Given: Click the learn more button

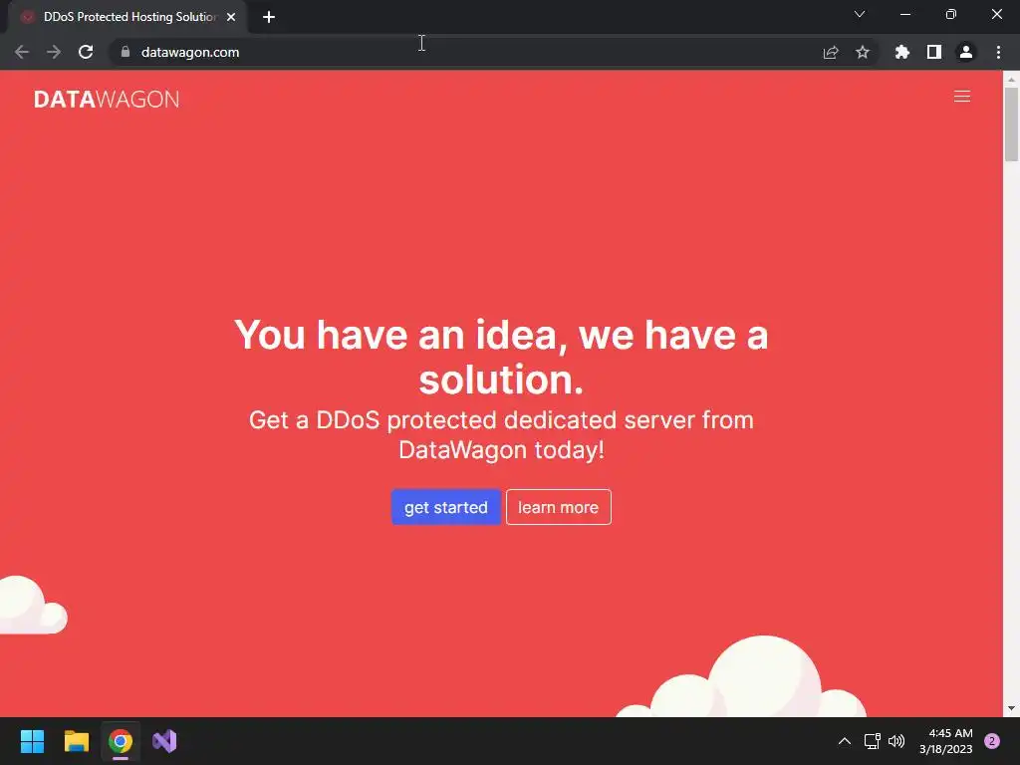Looking at the screenshot, I should (x=558, y=507).
